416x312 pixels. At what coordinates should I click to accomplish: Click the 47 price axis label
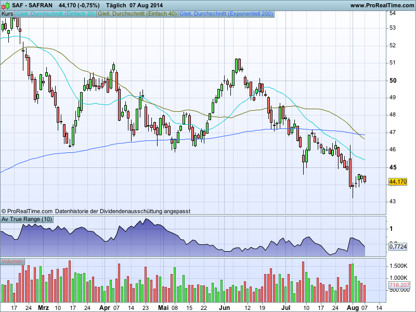coord(393,132)
